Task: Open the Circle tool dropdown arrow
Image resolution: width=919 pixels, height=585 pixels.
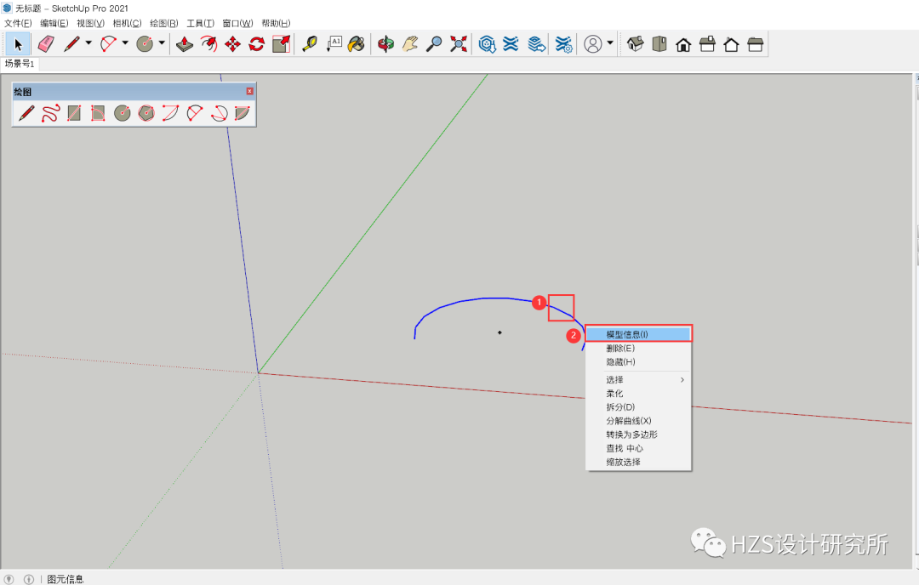Action: 160,44
